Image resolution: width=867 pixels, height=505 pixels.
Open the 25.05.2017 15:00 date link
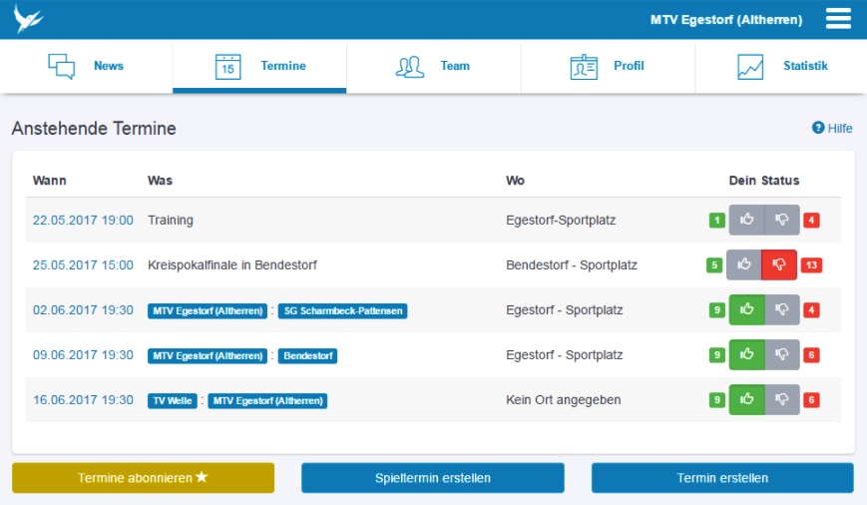[x=83, y=264]
